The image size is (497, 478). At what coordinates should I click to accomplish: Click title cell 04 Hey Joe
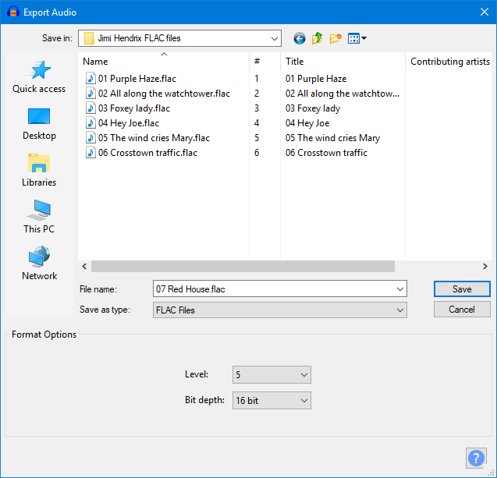point(307,123)
